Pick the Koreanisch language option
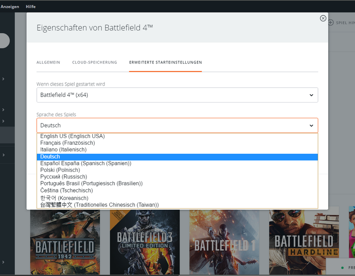 (177, 198)
